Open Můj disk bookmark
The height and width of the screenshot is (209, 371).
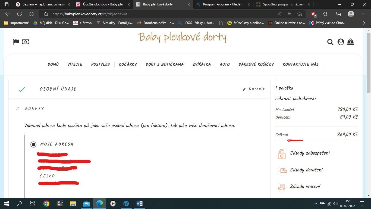51,23
